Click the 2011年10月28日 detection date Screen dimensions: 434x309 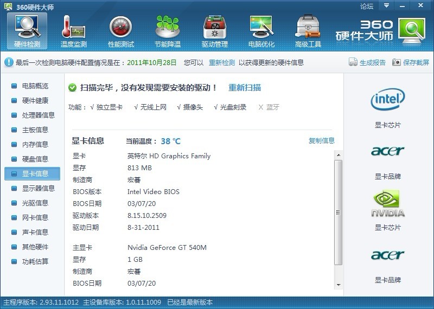click(x=152, y=62)
